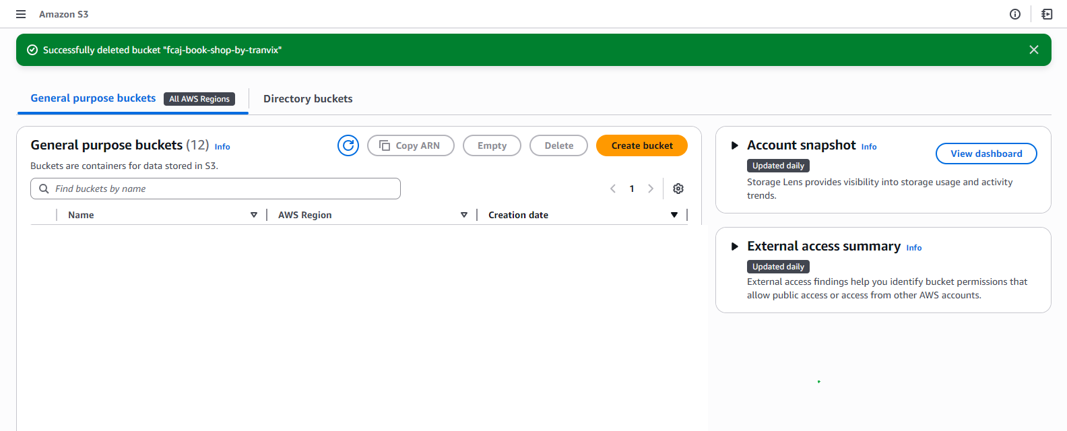Switch to Directory buckets tab

(308, 99)
